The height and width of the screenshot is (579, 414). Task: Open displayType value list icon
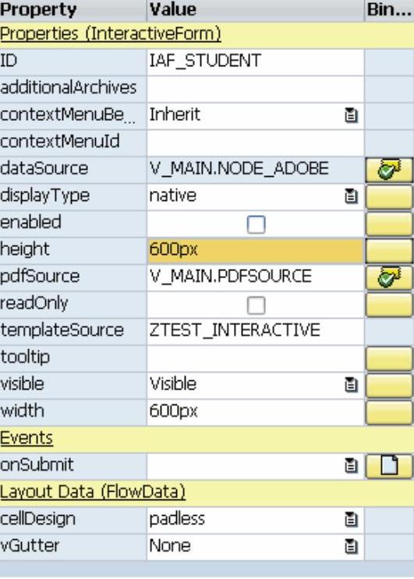pos(351,196)
